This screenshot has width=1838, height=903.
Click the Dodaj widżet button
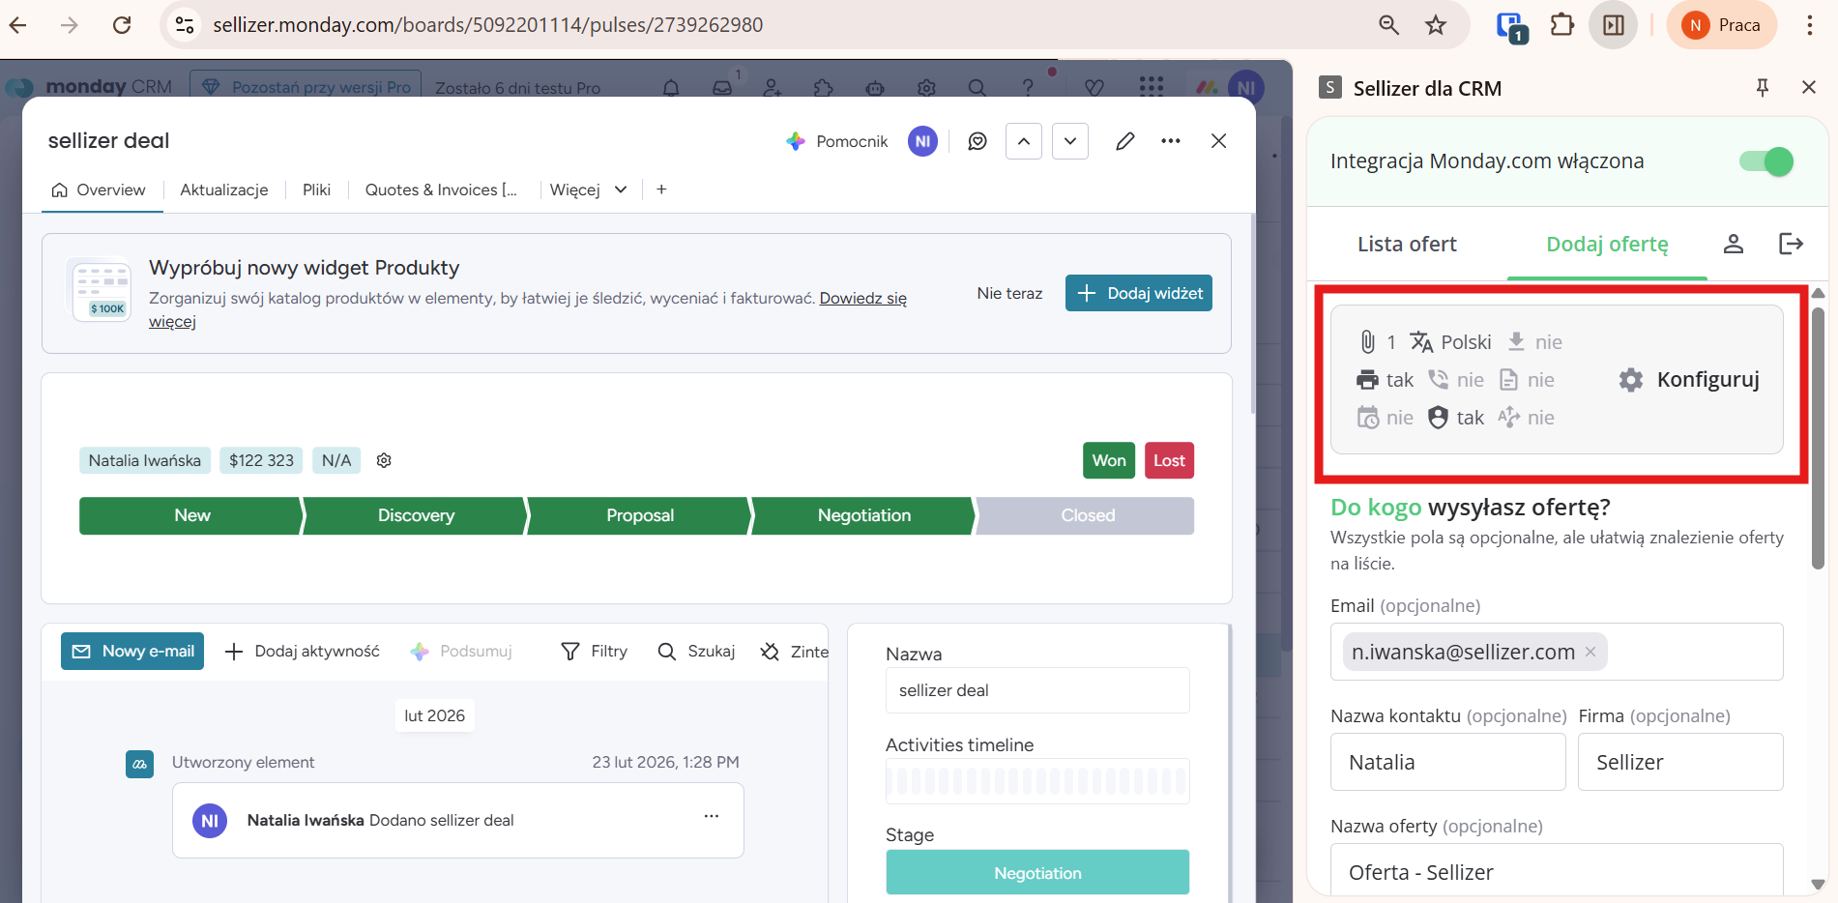coord(1138,293)
